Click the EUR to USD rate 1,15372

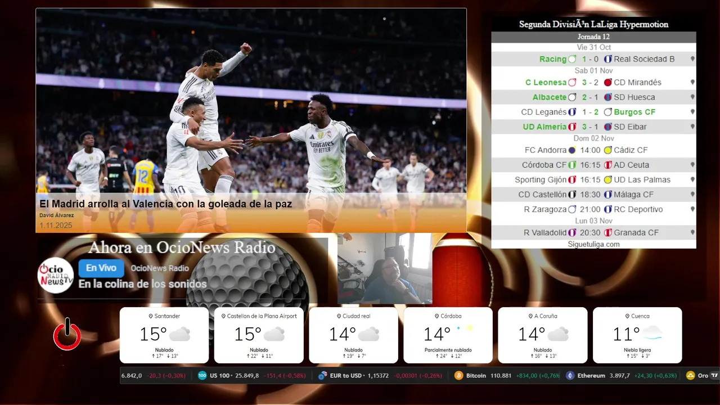tap(378, 376)
